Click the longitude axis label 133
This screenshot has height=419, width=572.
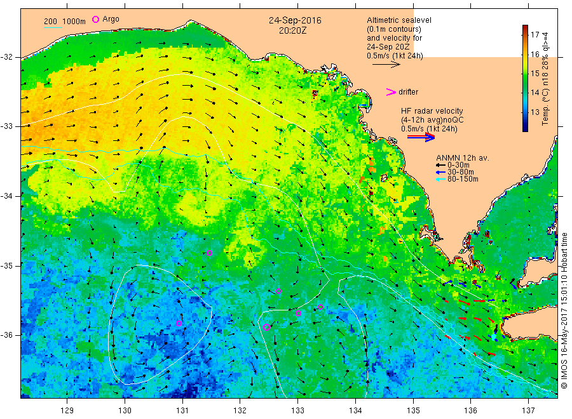[297, 411]
